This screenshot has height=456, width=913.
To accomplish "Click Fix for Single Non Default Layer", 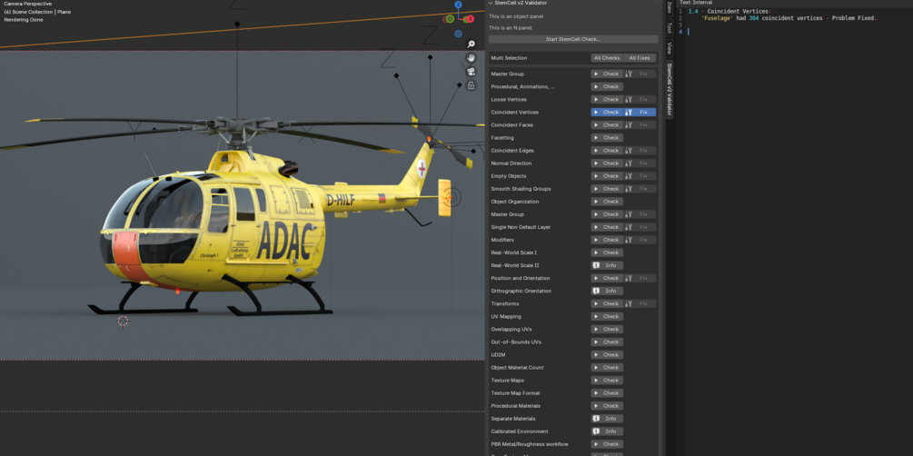I will click(640, 227).
